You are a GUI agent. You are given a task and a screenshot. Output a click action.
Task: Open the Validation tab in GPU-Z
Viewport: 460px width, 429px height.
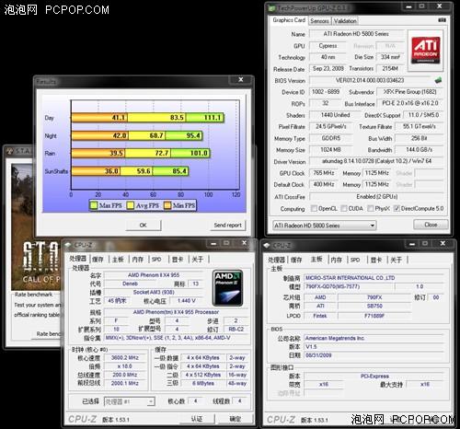345,21
